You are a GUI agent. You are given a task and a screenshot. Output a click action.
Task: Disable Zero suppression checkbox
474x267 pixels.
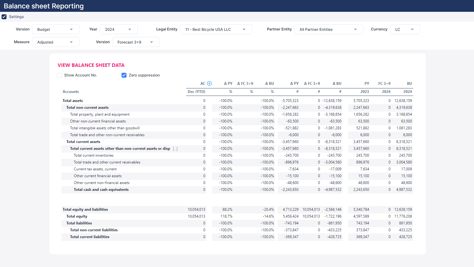[124, 75]
